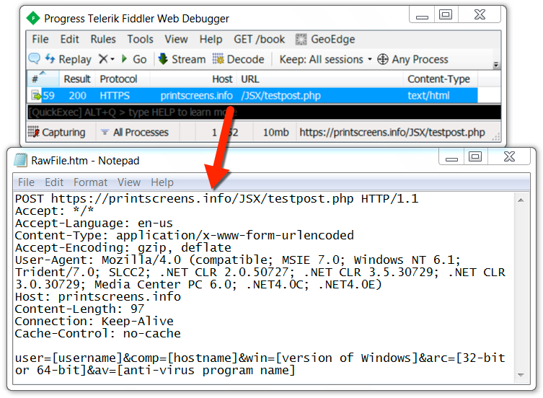Sort sessions by Content-Type column header
Screen dimensions: 543x398
(x=438, y=79)
